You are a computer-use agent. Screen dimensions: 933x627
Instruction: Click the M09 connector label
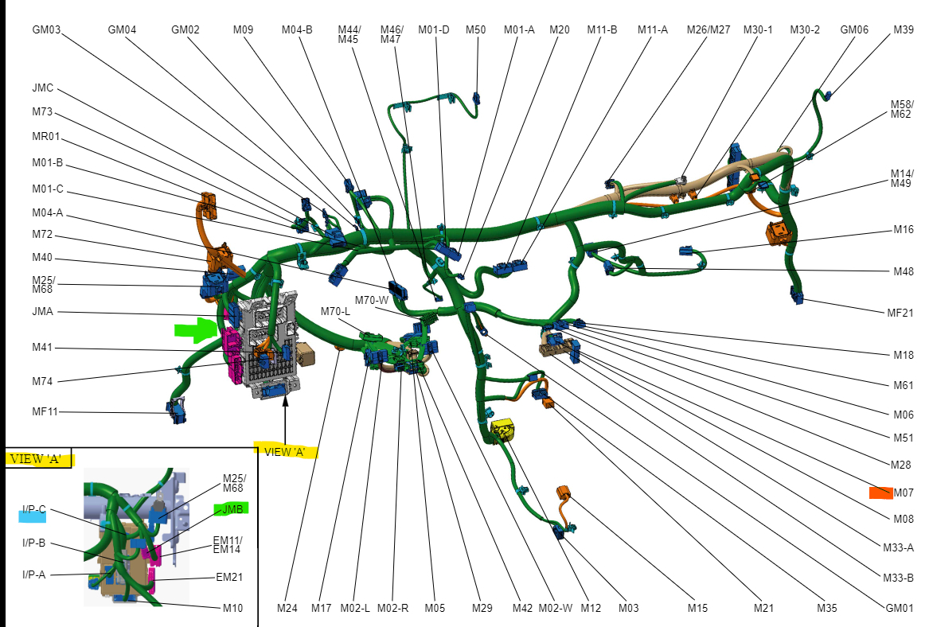243,29
